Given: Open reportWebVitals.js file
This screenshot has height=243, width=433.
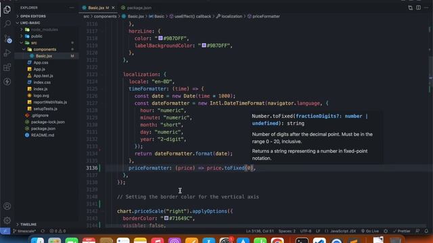Looking at the screenshot, I should click(50, 102).
